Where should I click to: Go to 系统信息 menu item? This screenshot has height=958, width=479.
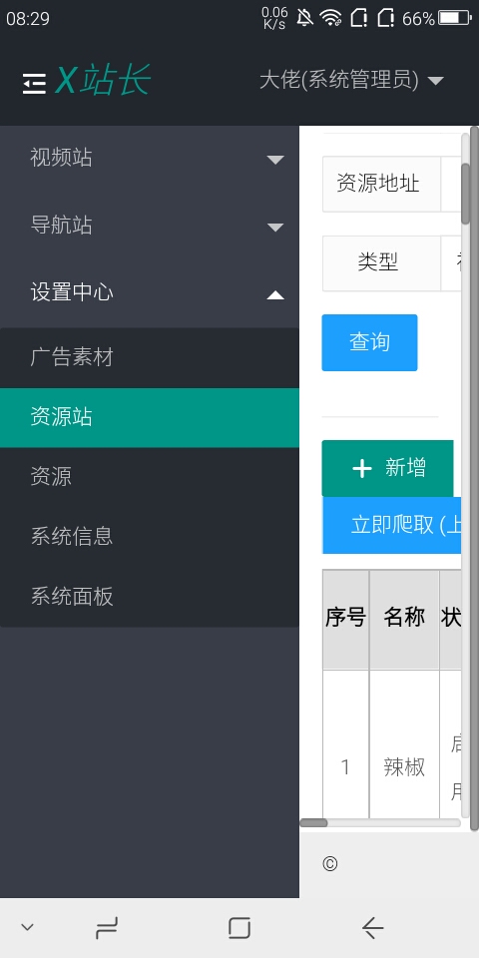150,537
